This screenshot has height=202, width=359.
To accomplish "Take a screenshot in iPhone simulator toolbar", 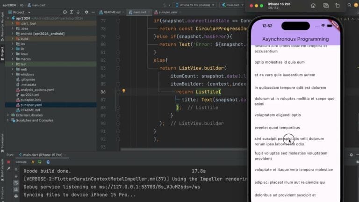I will click(x=325, y=6).
